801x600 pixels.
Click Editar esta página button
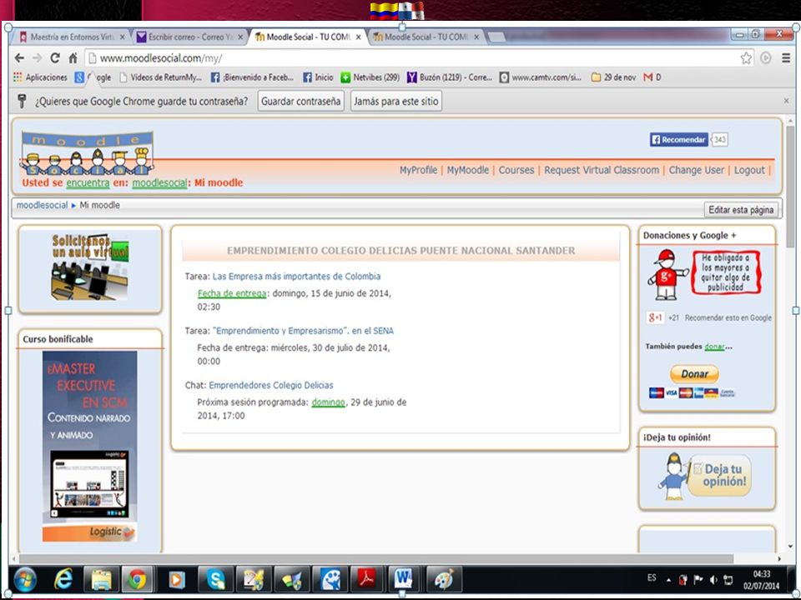click(741, 210)
